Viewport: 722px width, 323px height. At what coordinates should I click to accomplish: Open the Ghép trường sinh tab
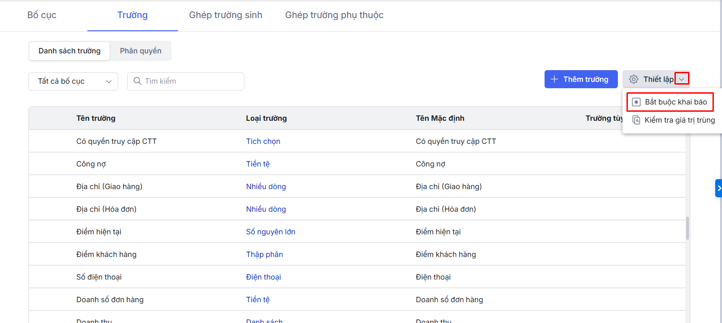pyautogui.click(x=225, y=15)
